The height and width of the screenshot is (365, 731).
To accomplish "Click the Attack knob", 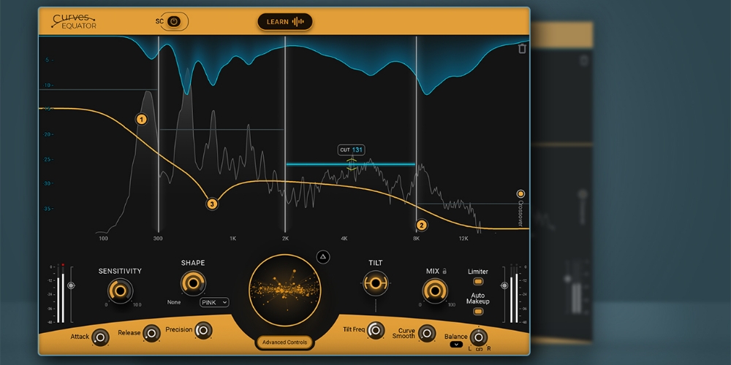I will [x=101, y=336].
